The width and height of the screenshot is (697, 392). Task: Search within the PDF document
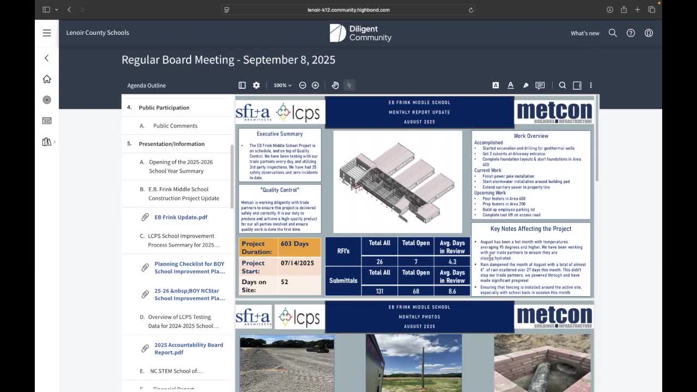click(563, 85)
